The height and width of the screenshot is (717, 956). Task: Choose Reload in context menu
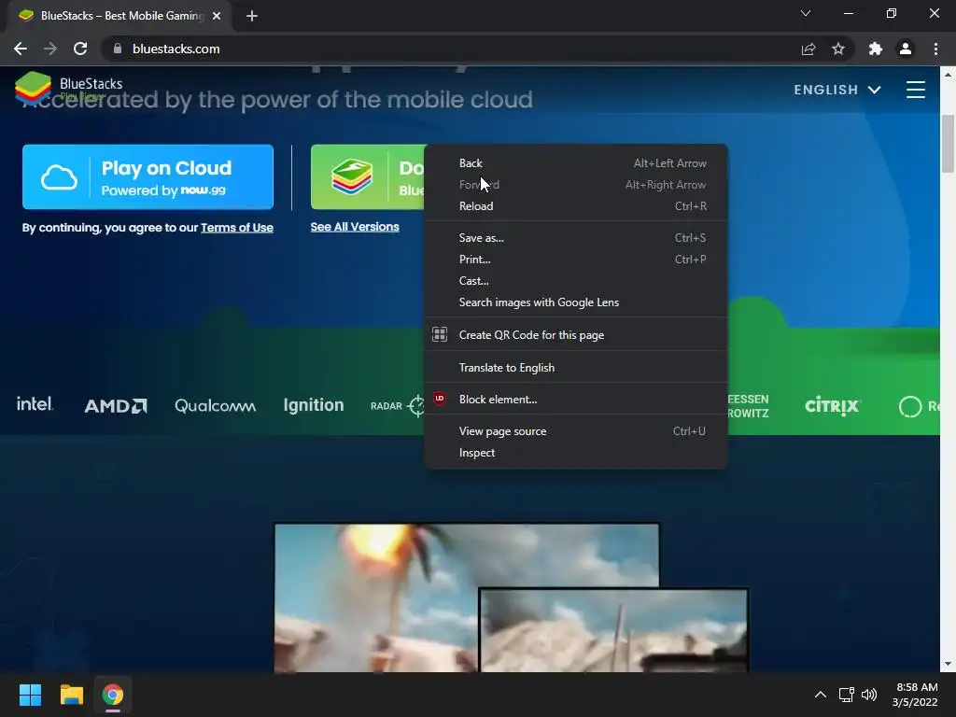point(575,206)
